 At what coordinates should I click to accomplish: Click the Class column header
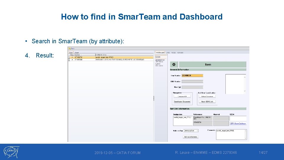pos(72,55)
